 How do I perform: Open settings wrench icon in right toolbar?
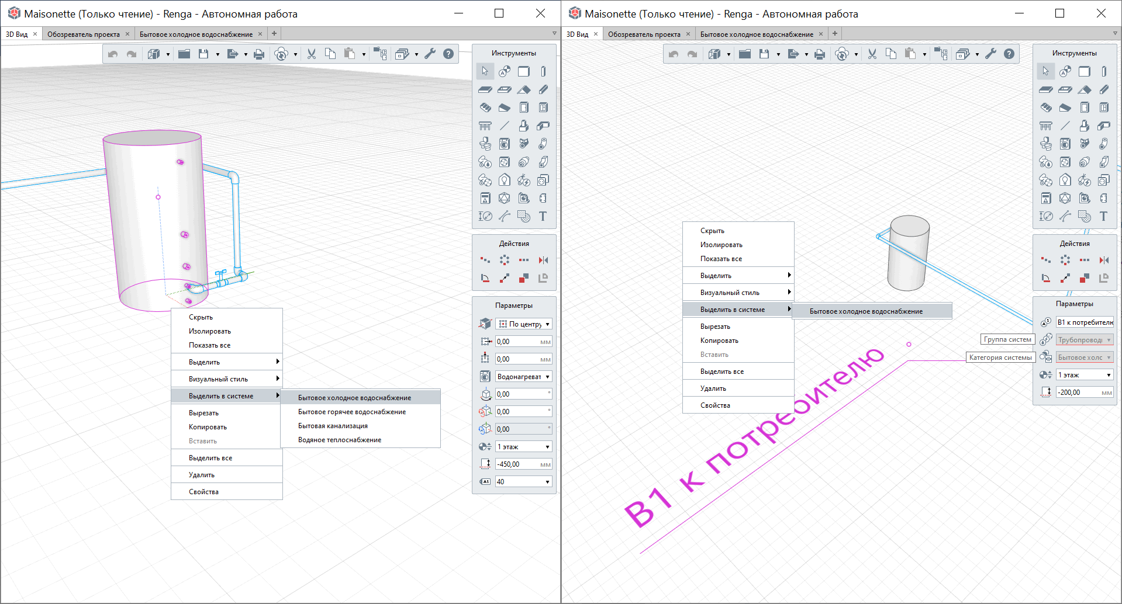(x=990, y=54)
